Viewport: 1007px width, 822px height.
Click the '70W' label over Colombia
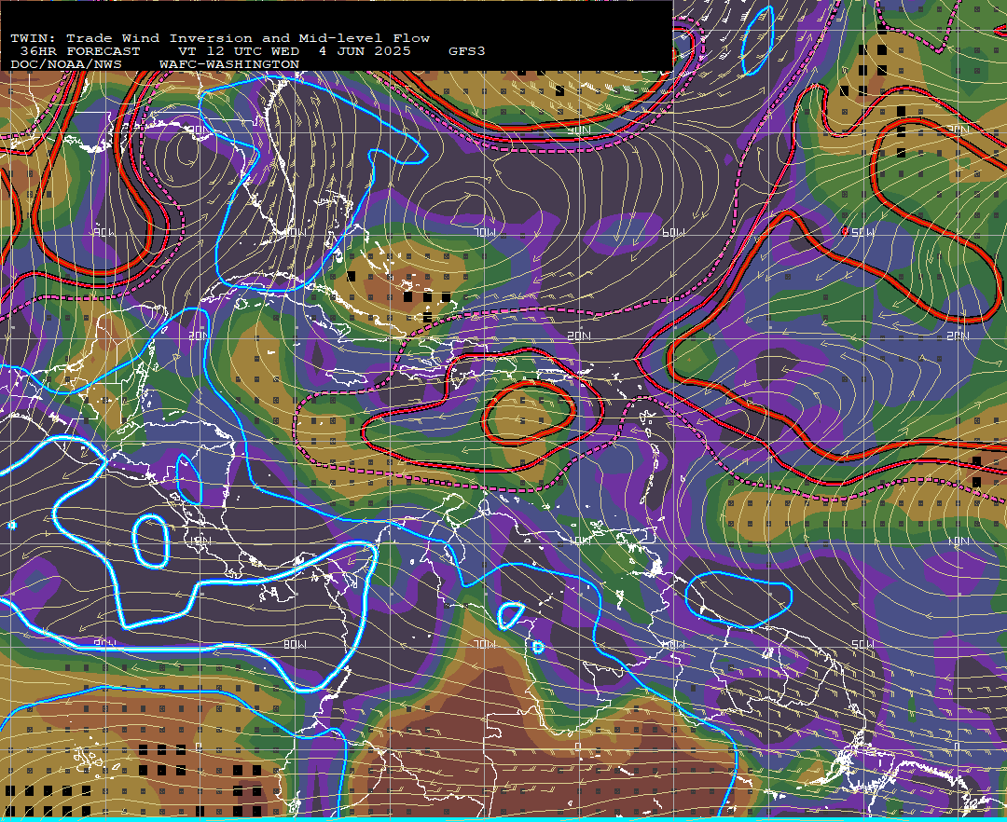coord(485,644)
